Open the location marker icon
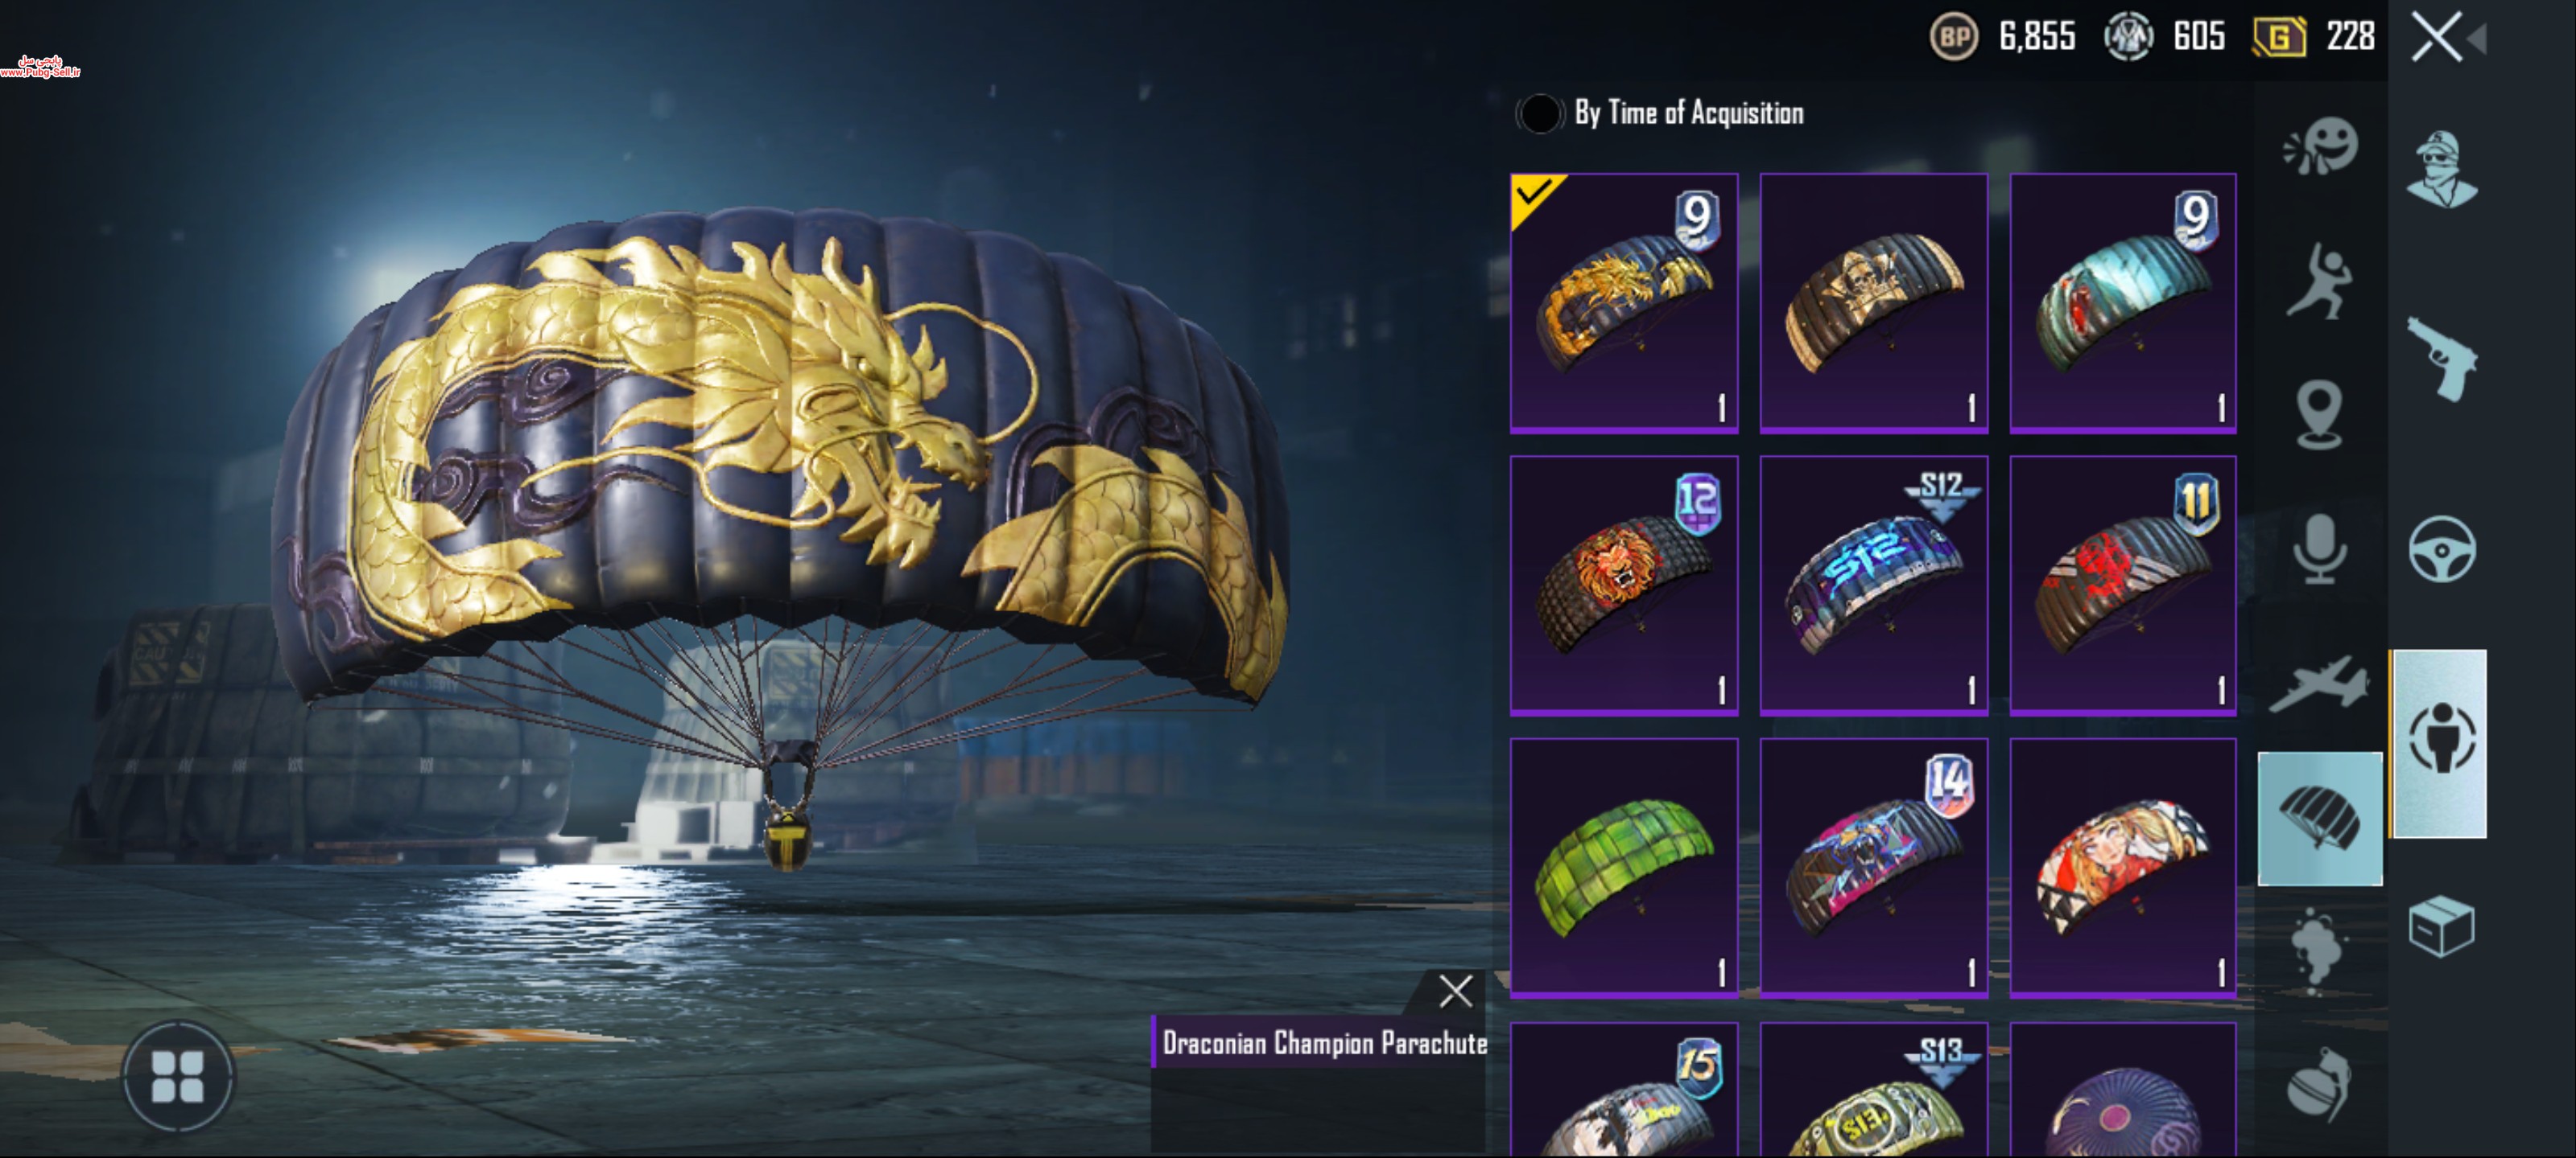This screenshot has width=2576, height=1158. pos(2319,413)
